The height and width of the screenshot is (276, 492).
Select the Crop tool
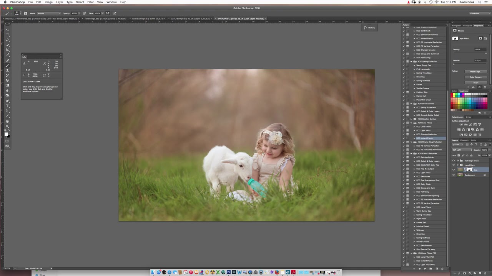[x=7, y=50]
